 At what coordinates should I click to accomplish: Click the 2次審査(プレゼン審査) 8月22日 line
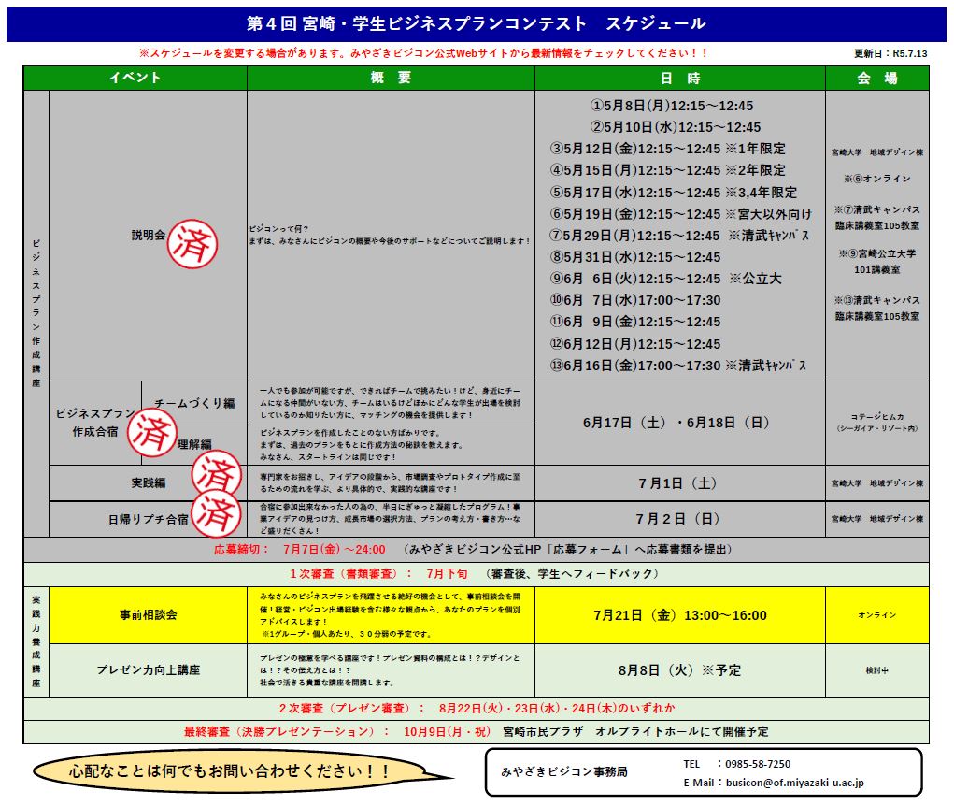pos(477,709)
